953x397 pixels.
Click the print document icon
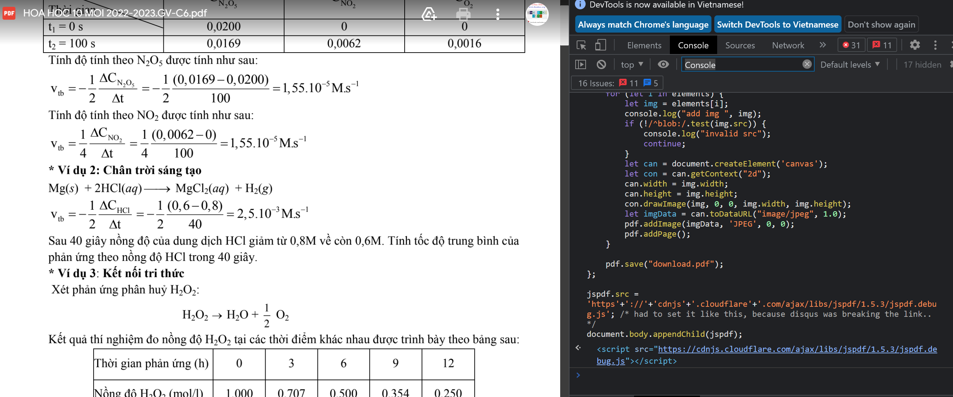tap(463, 14)
